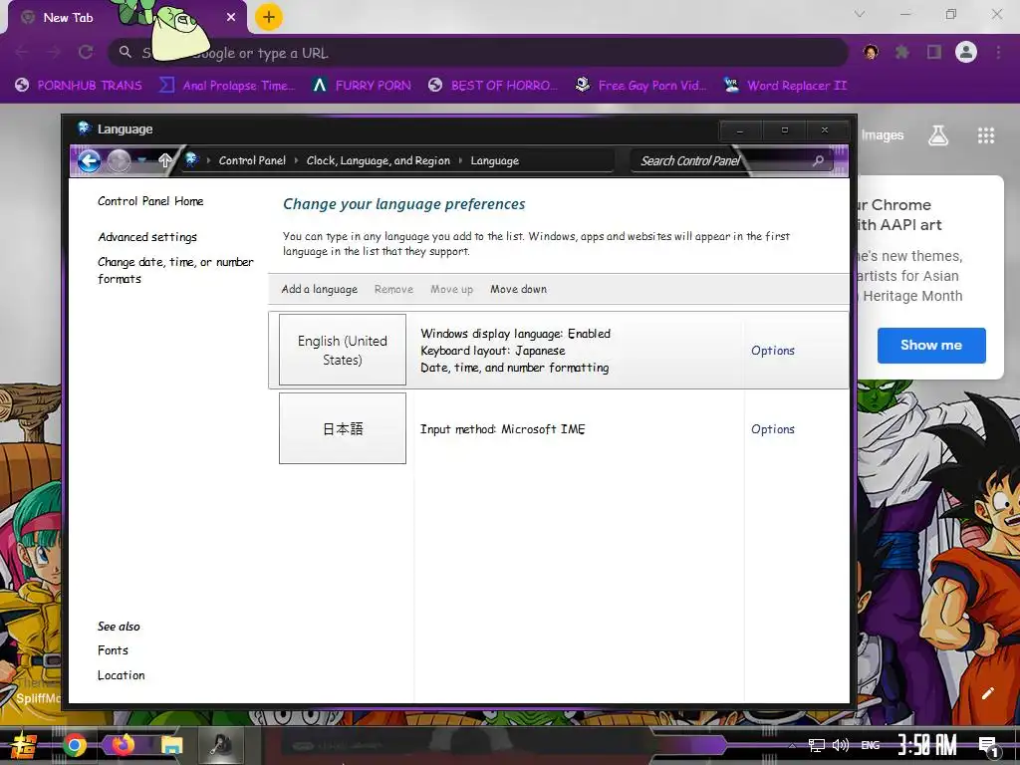Viewport: 1020px width, 765px height.
Task: Click the Chrome address bar
Action: 478,53
